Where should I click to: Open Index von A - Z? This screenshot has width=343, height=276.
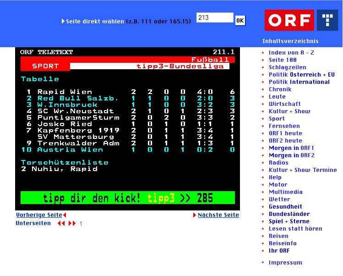click(291, 53)
